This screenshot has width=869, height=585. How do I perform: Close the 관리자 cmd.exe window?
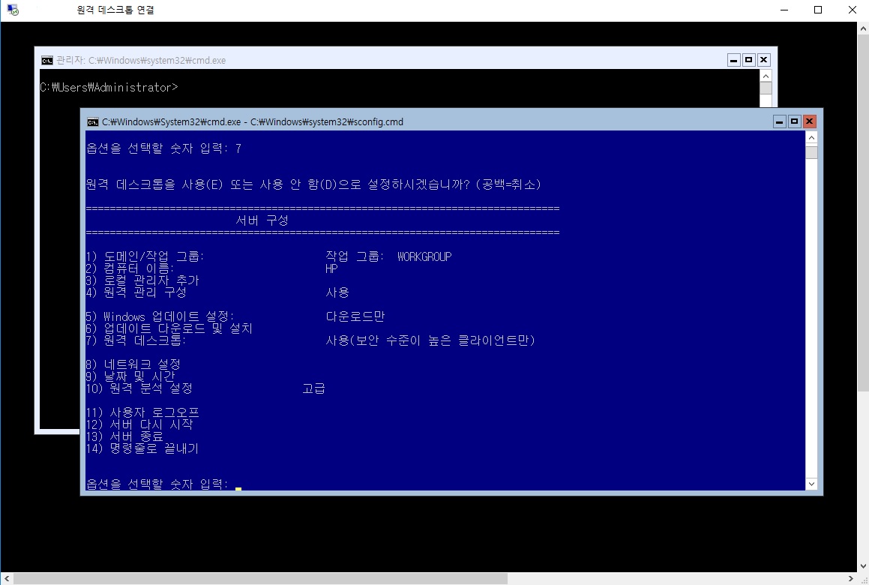[x=764, y=60]
